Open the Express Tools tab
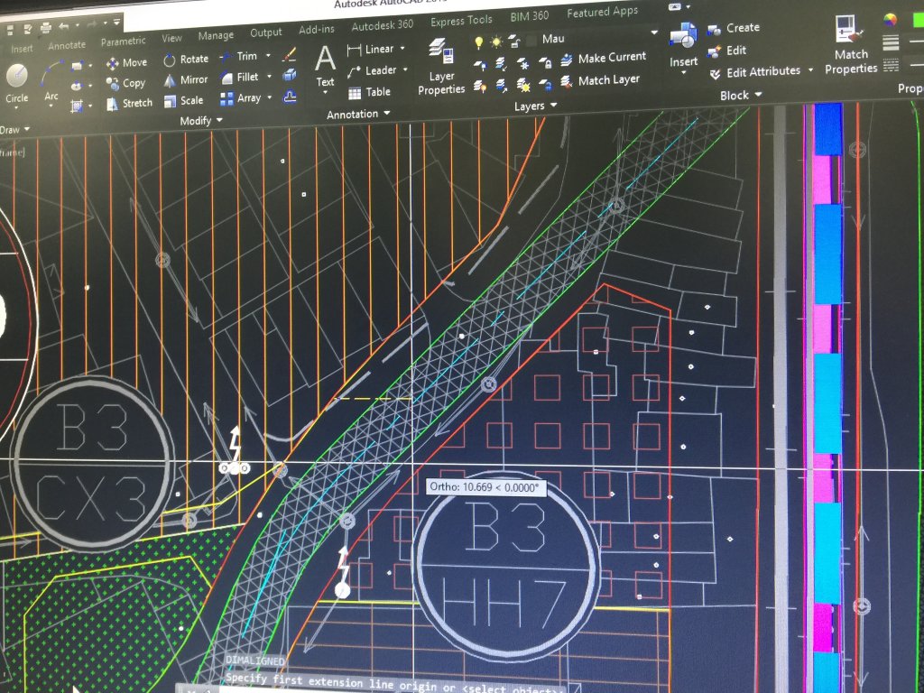The width and height of the screenshot is (924, 693). coord(460,22)
